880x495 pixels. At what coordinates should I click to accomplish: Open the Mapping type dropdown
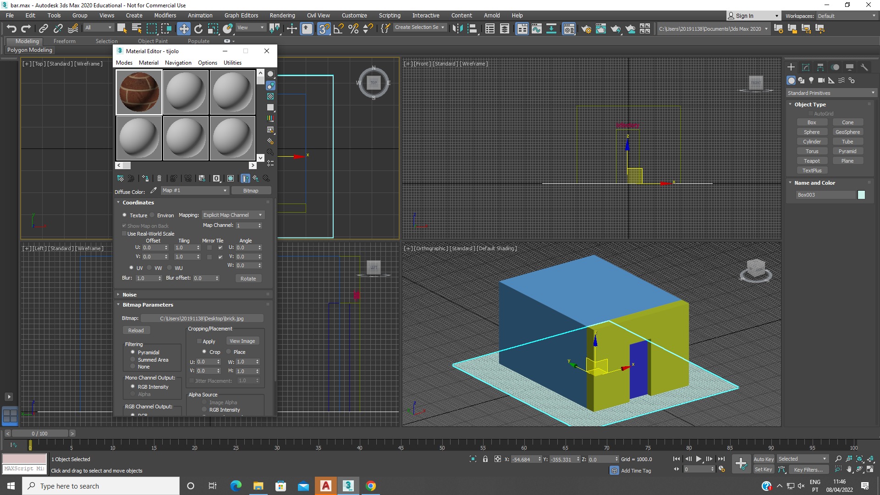233,215
